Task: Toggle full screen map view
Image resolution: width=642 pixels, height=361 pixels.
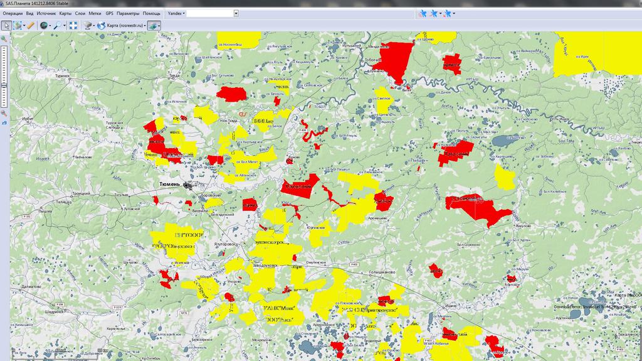Action: coord(73,25)
